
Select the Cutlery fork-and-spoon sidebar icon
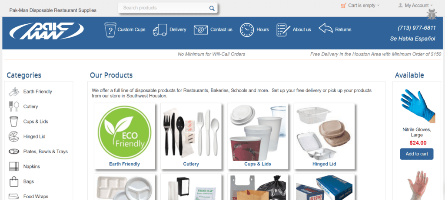click(13, 106)
